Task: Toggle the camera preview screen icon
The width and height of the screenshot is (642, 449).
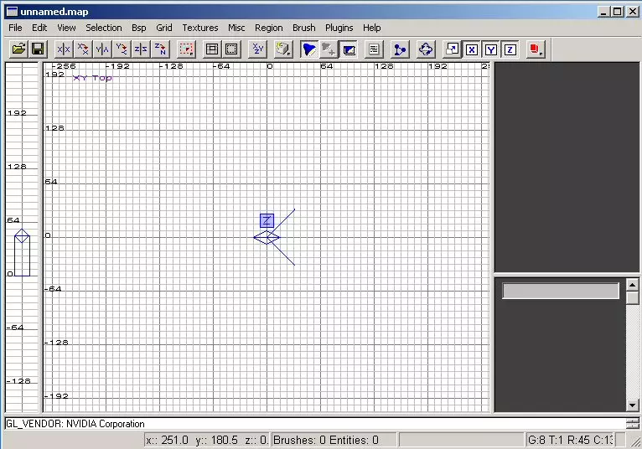Action: click(x=349, y=49)
